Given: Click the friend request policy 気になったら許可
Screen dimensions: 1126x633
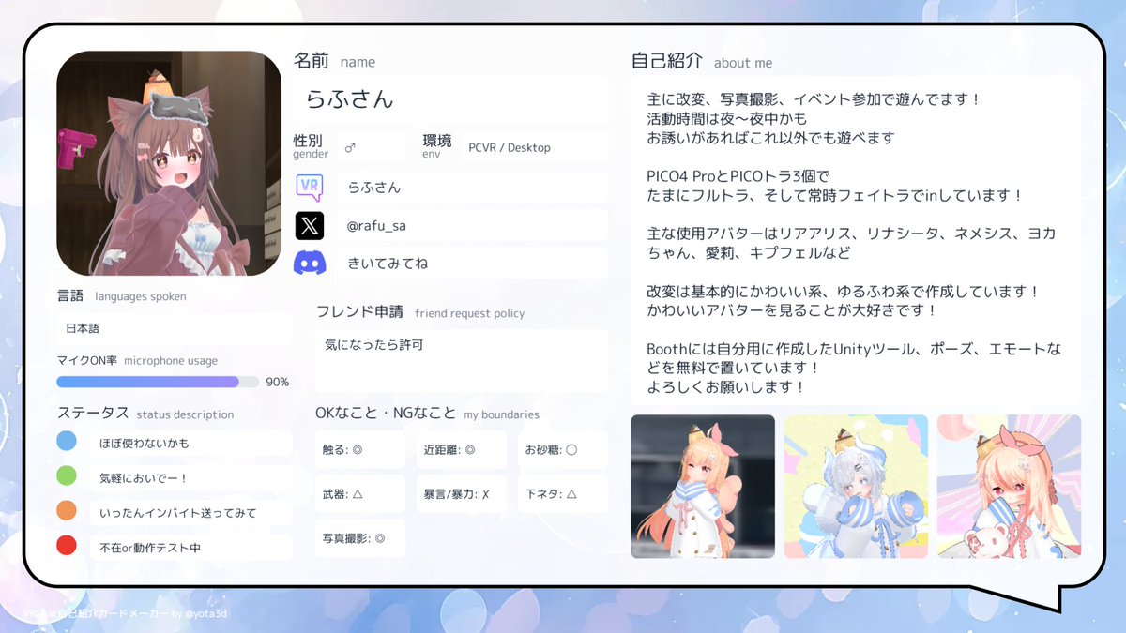Looking at the screenshot, I should click(462, 360).
